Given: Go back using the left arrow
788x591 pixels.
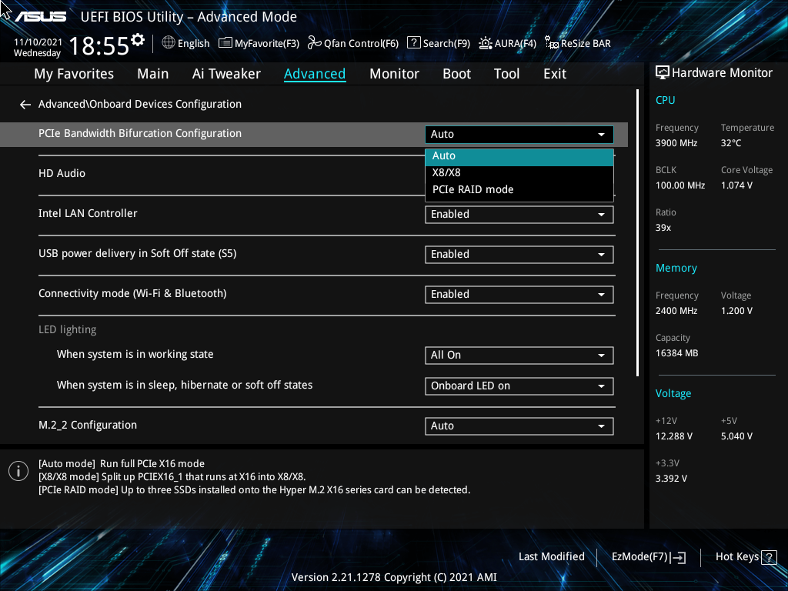Looking at the screenshot, I should 25,104.
